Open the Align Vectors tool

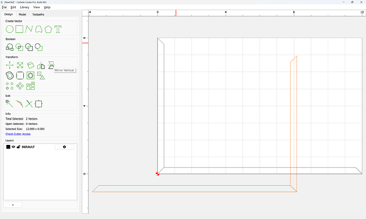[x=31, y=76]
